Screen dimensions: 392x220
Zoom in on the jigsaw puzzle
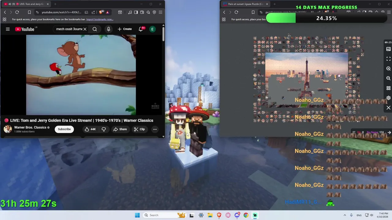388,68
